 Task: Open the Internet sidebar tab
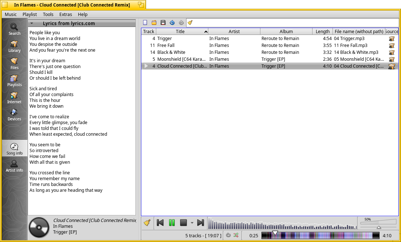14,98
